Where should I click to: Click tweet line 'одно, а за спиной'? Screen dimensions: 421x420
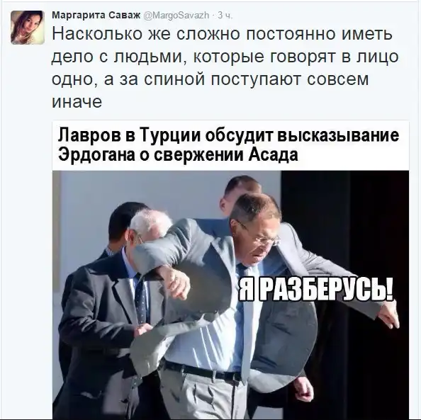pyautogui.click(x=128, y=80)
